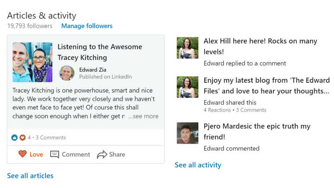Open Pjero Mardesic the epic truth comment
The width and height of the screenshot is (334, 188).
[257, 131]
